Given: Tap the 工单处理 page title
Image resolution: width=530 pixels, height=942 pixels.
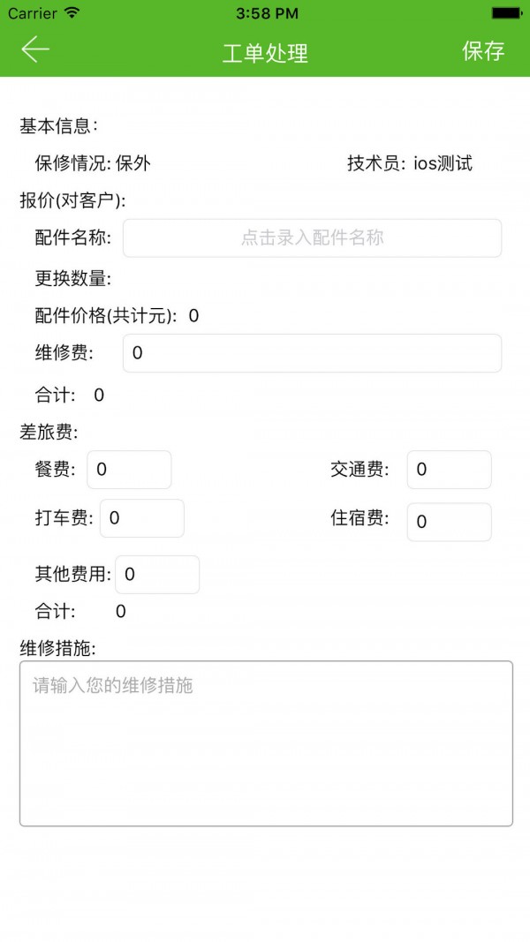Looking at the screenshot, I should (x=265, y=52).
